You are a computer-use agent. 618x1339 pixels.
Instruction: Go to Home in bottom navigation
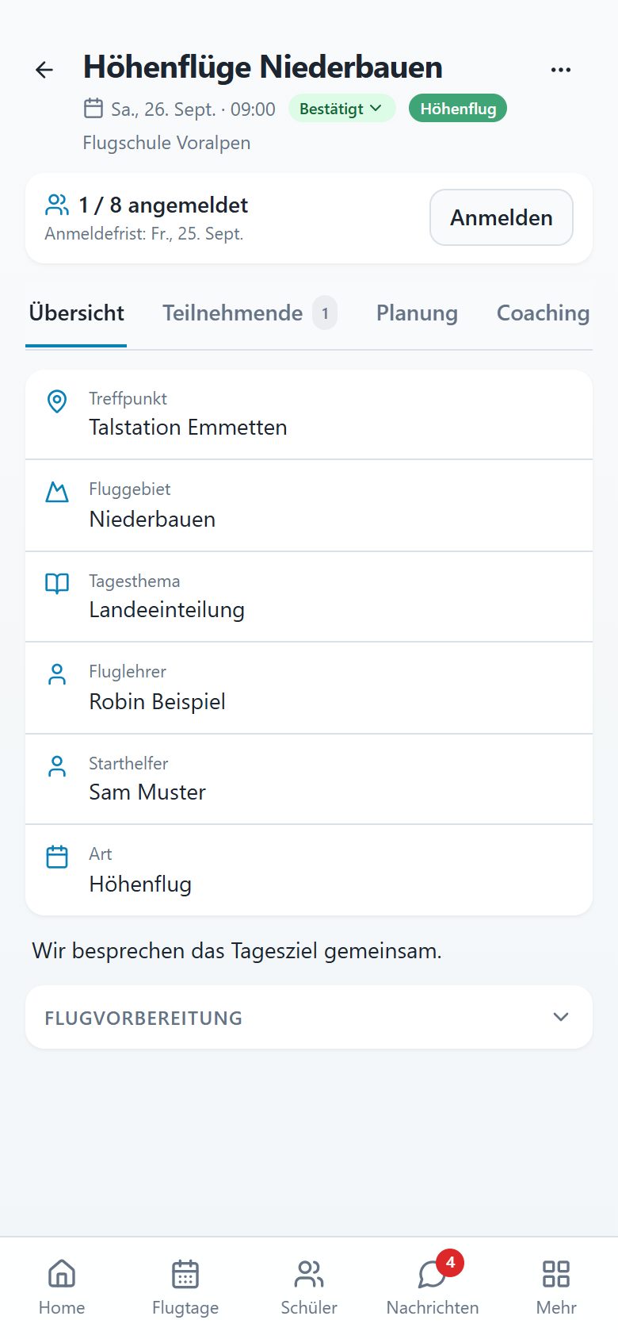(x=62, y=1287)
